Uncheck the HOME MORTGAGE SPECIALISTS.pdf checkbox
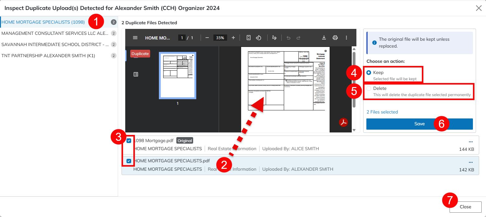Image resolution: width=486 pixels, height=217 pixels. [x=129, y=161]
